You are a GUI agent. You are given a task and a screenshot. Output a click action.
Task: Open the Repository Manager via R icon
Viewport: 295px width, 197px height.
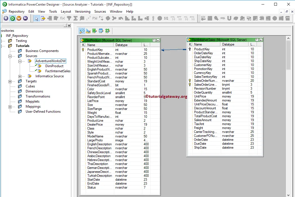pos(6,18)
